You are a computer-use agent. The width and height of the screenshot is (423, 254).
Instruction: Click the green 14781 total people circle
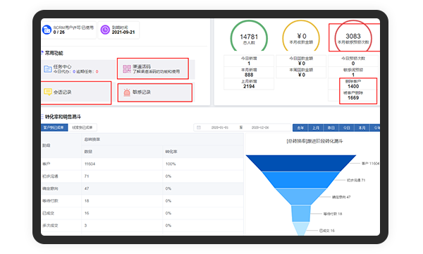click(249, 37)
